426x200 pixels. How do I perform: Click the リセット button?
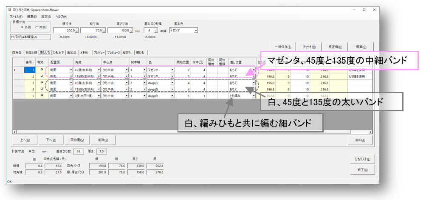tap(309, 47)
